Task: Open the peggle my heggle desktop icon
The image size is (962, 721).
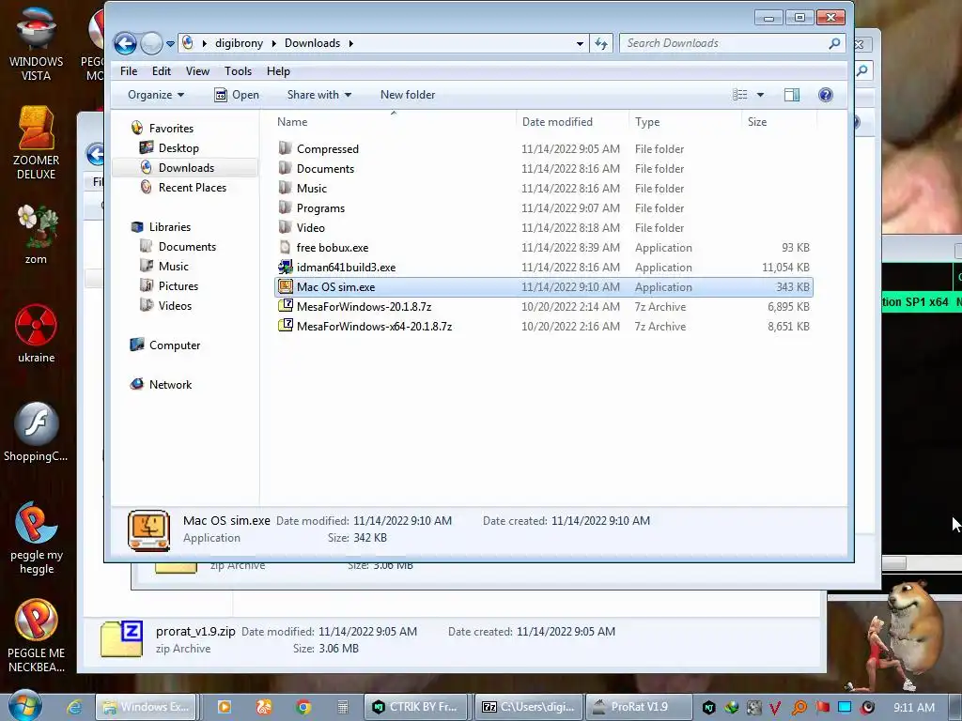Action: click(36, 538)
